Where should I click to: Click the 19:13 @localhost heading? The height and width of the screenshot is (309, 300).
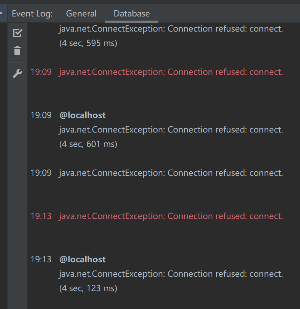click(x=82, y=260)
